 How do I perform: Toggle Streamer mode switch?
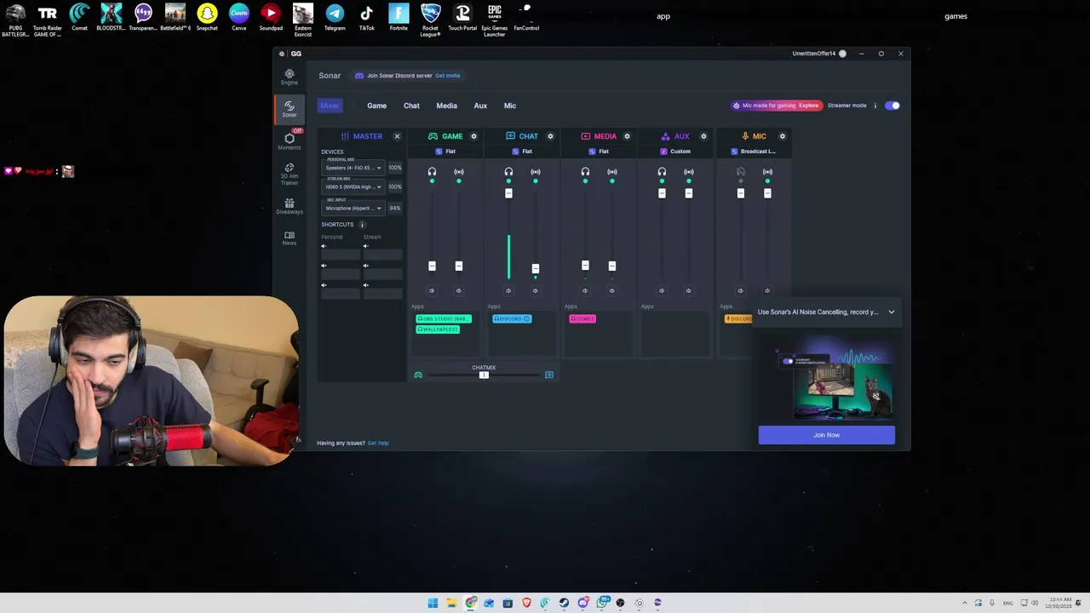892,106
